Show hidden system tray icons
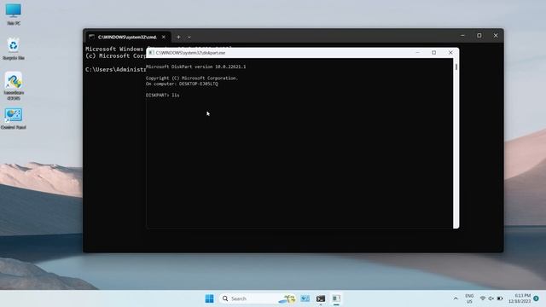The width and height of the screenshot is (546, 307). pos(456,298)
